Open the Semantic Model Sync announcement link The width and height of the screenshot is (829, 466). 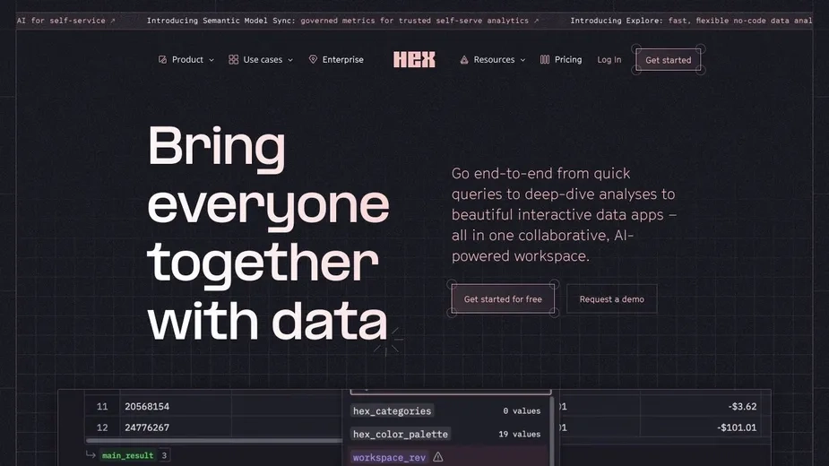pos(342,21)
